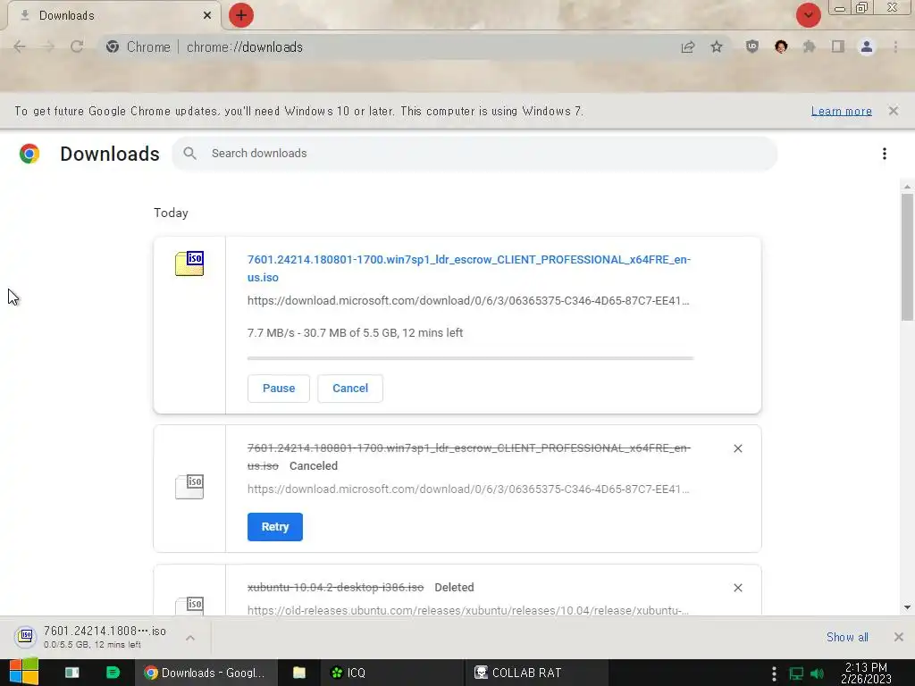This screenshot has height=686, width=915.
Task: Open source URL of the canceled download
Action: (468, 489)
